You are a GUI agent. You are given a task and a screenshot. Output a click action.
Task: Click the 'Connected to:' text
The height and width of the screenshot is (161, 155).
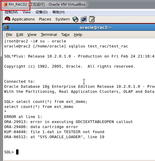click(19, 82)
